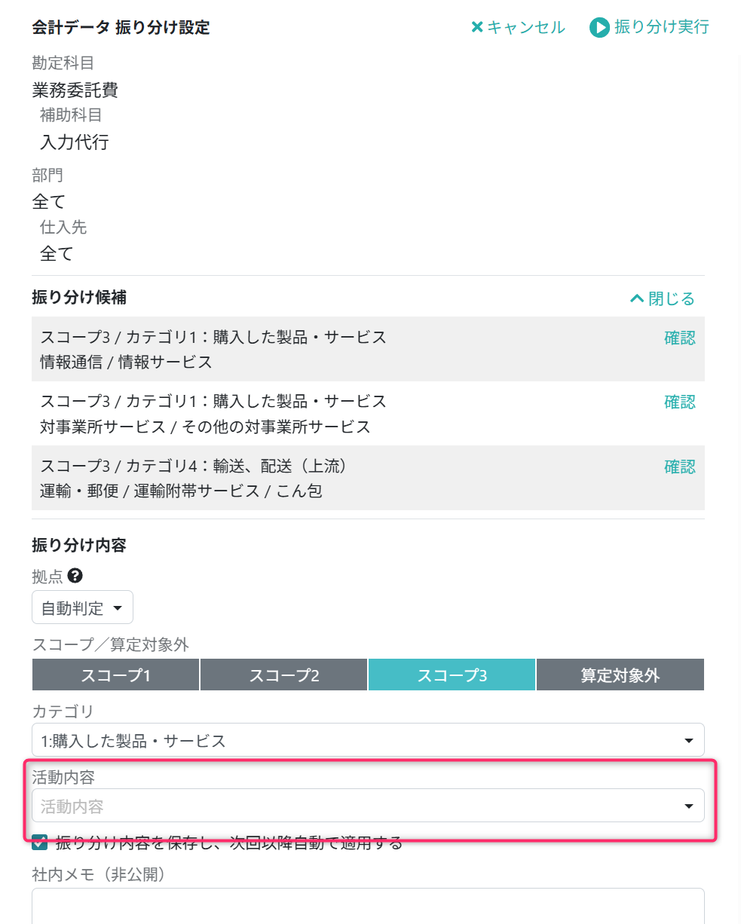Select the カテゴリ4 輸送、配送 candidate row
This screenshot has height=924, width=741.
pyautogui.click(x=302, y=479)
